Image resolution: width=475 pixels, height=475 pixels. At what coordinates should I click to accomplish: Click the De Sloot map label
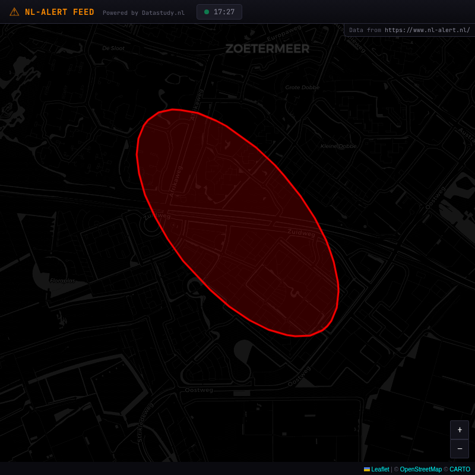tap(113, 48)
